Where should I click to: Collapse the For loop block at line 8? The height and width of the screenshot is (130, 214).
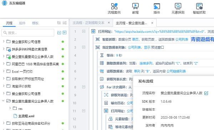(84, 87)
